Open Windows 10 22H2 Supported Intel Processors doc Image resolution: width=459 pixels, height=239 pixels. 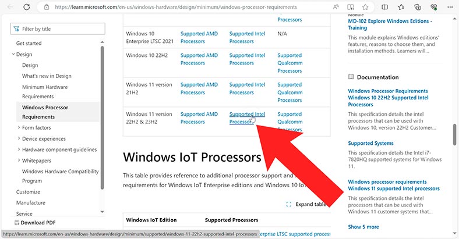point(388,98)
